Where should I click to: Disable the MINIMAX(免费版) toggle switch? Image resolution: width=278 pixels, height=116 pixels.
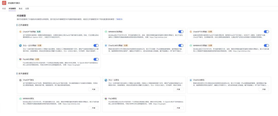181,32
